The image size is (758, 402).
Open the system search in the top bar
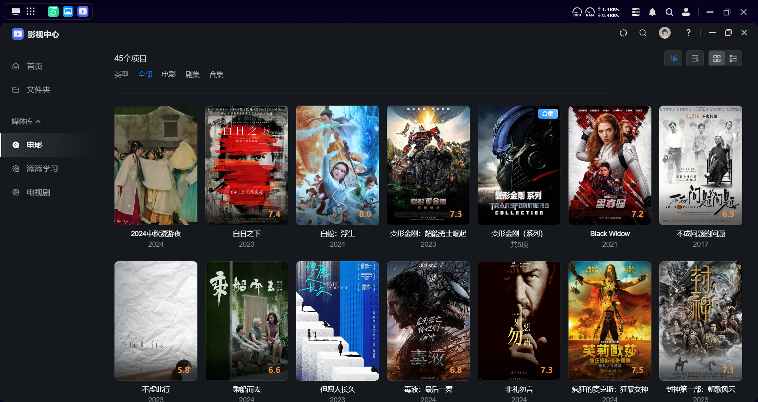(x=669, y=12)
